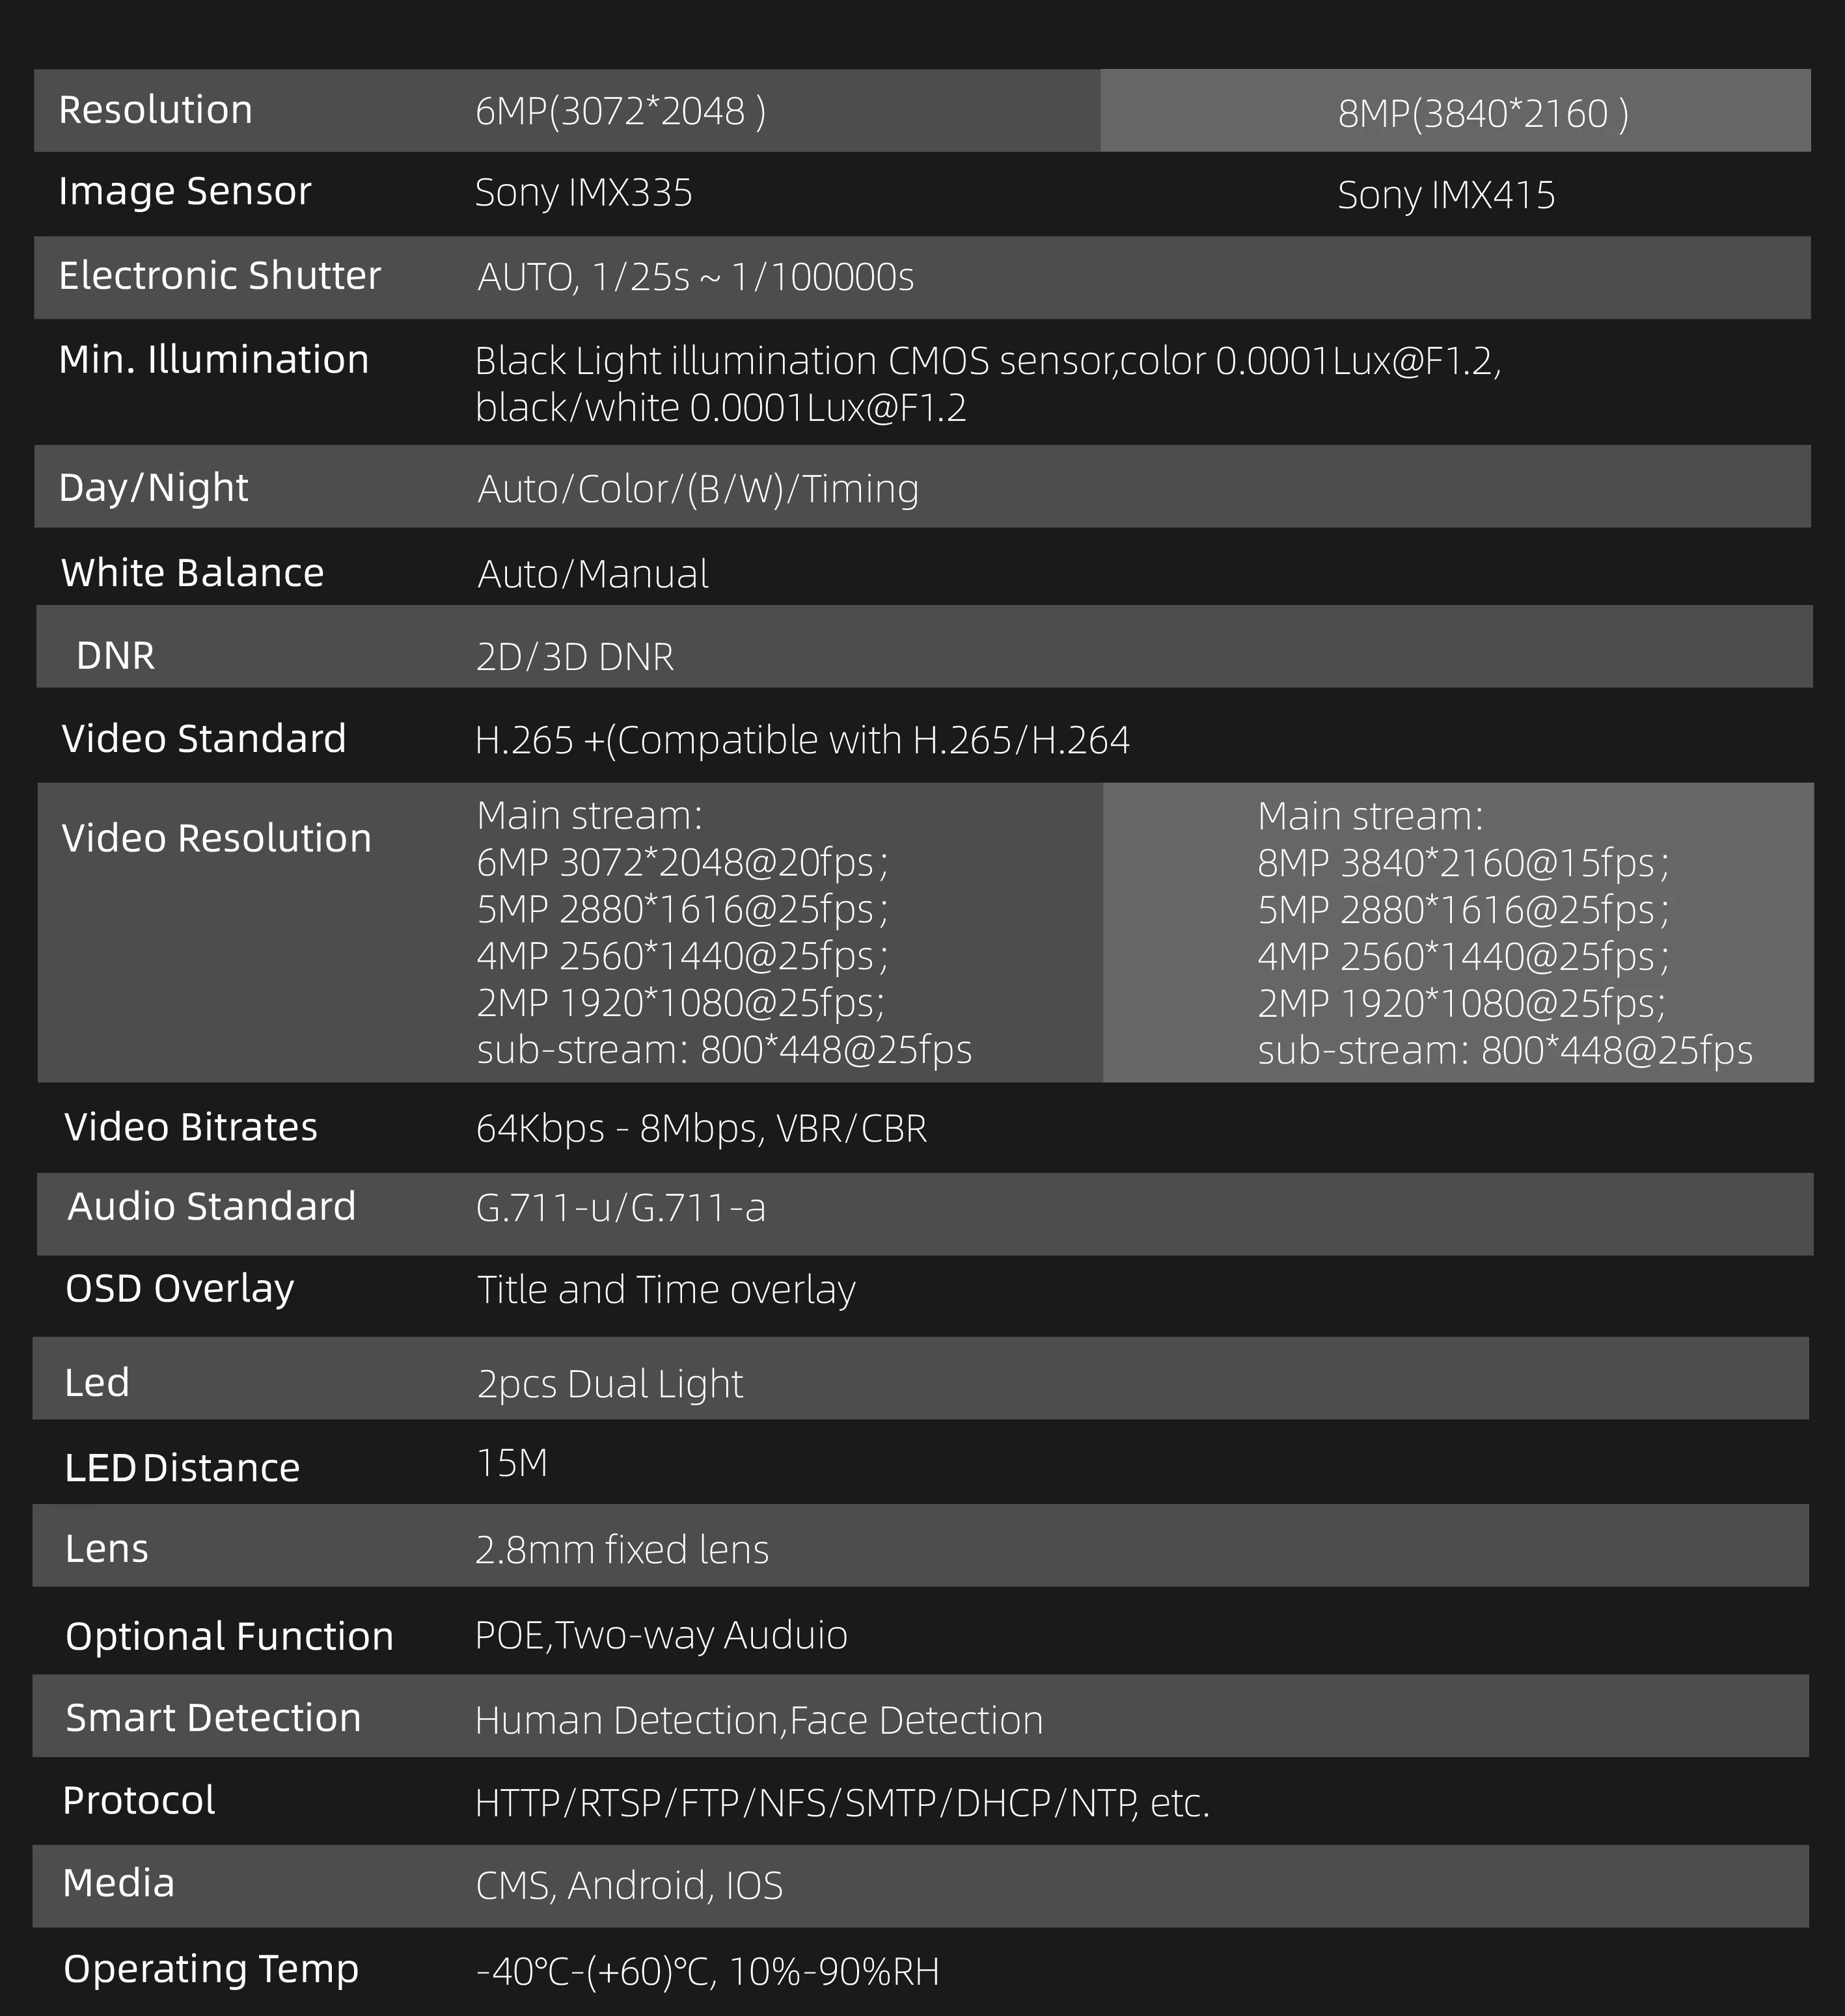Click the CMS, Android, IOS media value
The width and height of the screenshot is (1845, 2016).
click(628, 1885)
